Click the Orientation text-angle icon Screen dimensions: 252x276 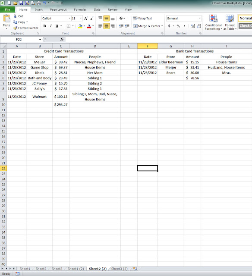tap(121, 18)
